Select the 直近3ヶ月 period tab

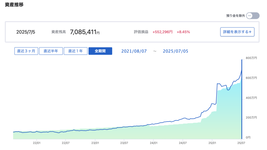[26, 51]
